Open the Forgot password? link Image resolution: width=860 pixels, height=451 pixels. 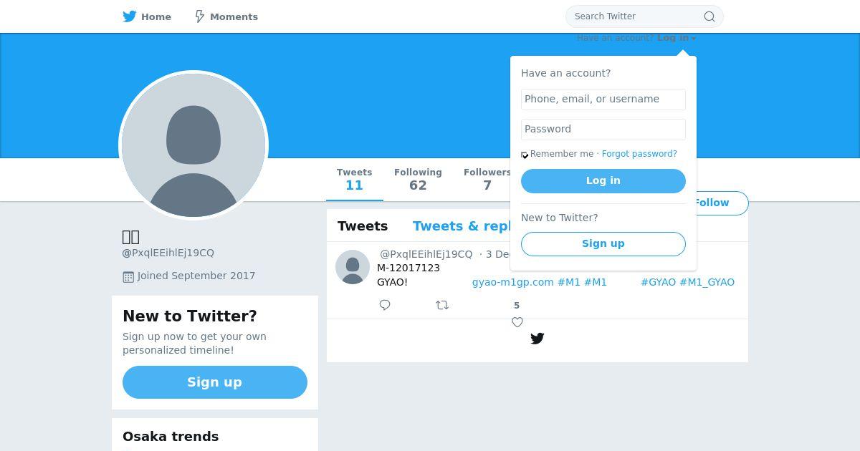639,154
